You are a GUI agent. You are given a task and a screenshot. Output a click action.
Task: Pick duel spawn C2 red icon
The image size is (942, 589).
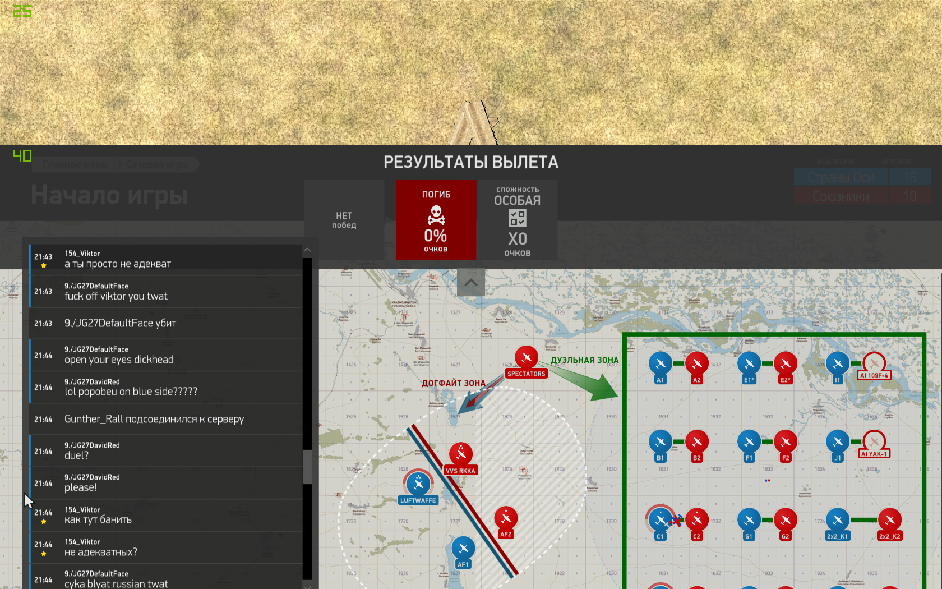click(697, 520)
